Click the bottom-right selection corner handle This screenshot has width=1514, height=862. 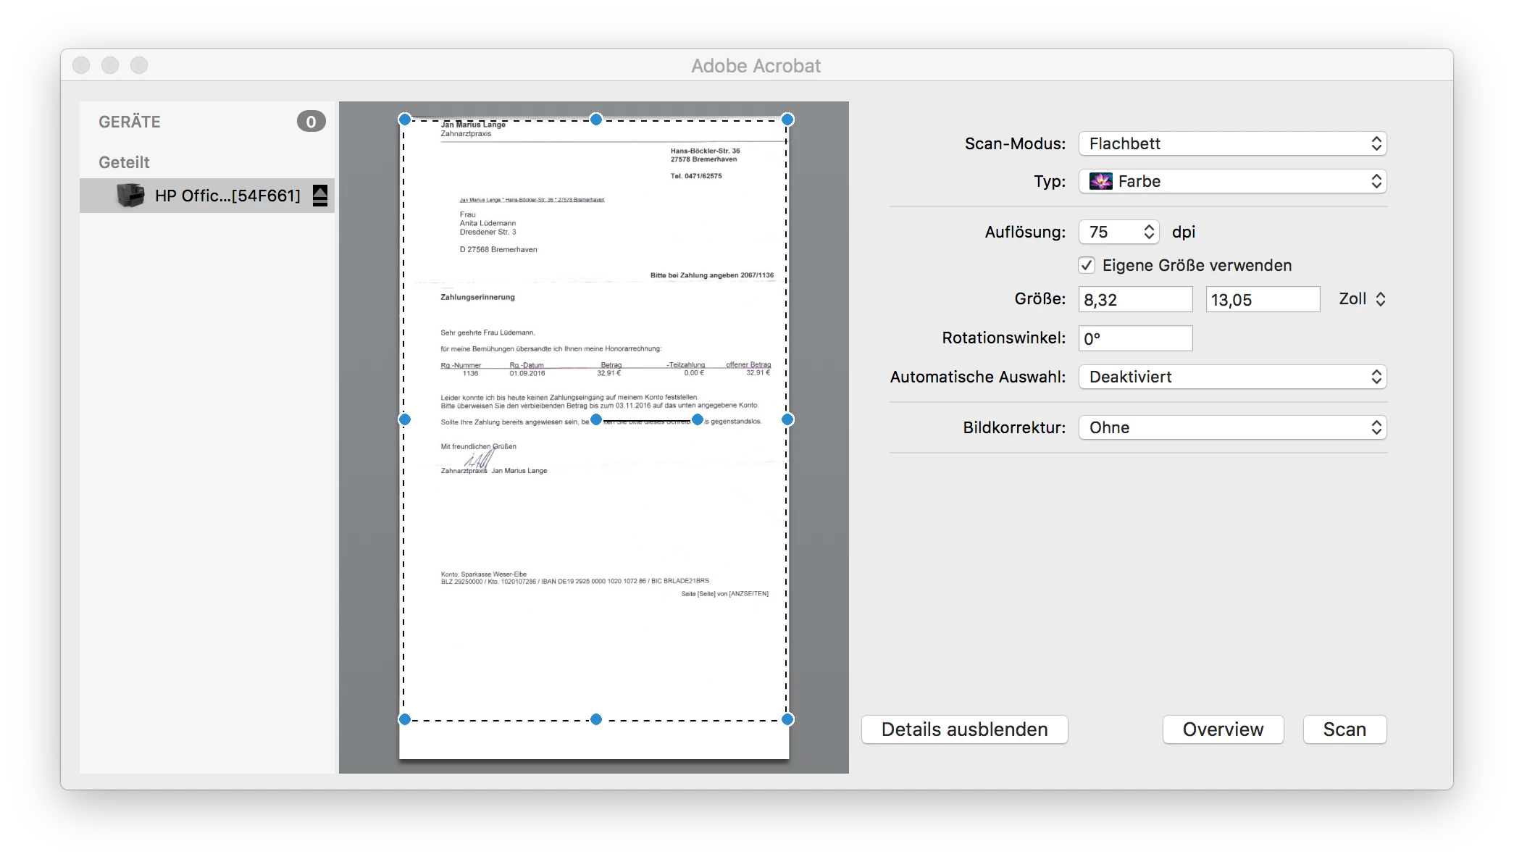coord(787,719)
